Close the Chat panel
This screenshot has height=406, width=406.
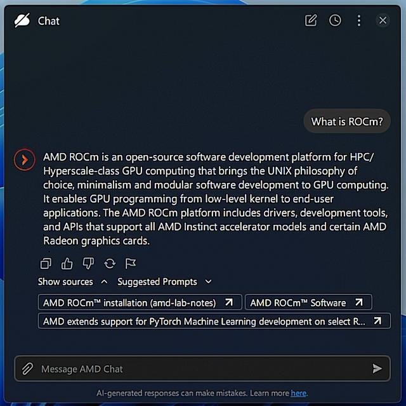[383, 20]
